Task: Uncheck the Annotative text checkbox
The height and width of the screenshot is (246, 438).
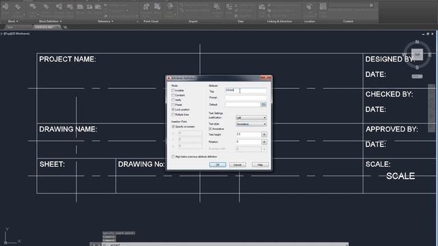Action: [x=210, y=129]
